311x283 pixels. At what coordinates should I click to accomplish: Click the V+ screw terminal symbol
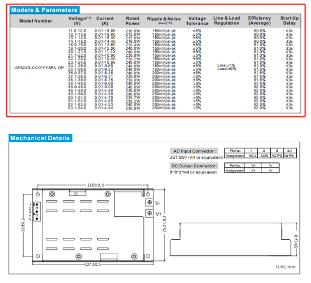pyautogui.click(x=149, y=214)
